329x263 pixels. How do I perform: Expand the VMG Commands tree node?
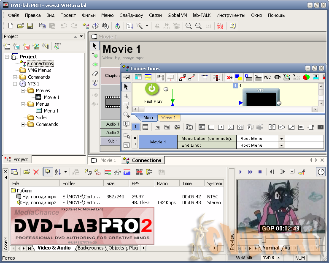coord(15,77)
